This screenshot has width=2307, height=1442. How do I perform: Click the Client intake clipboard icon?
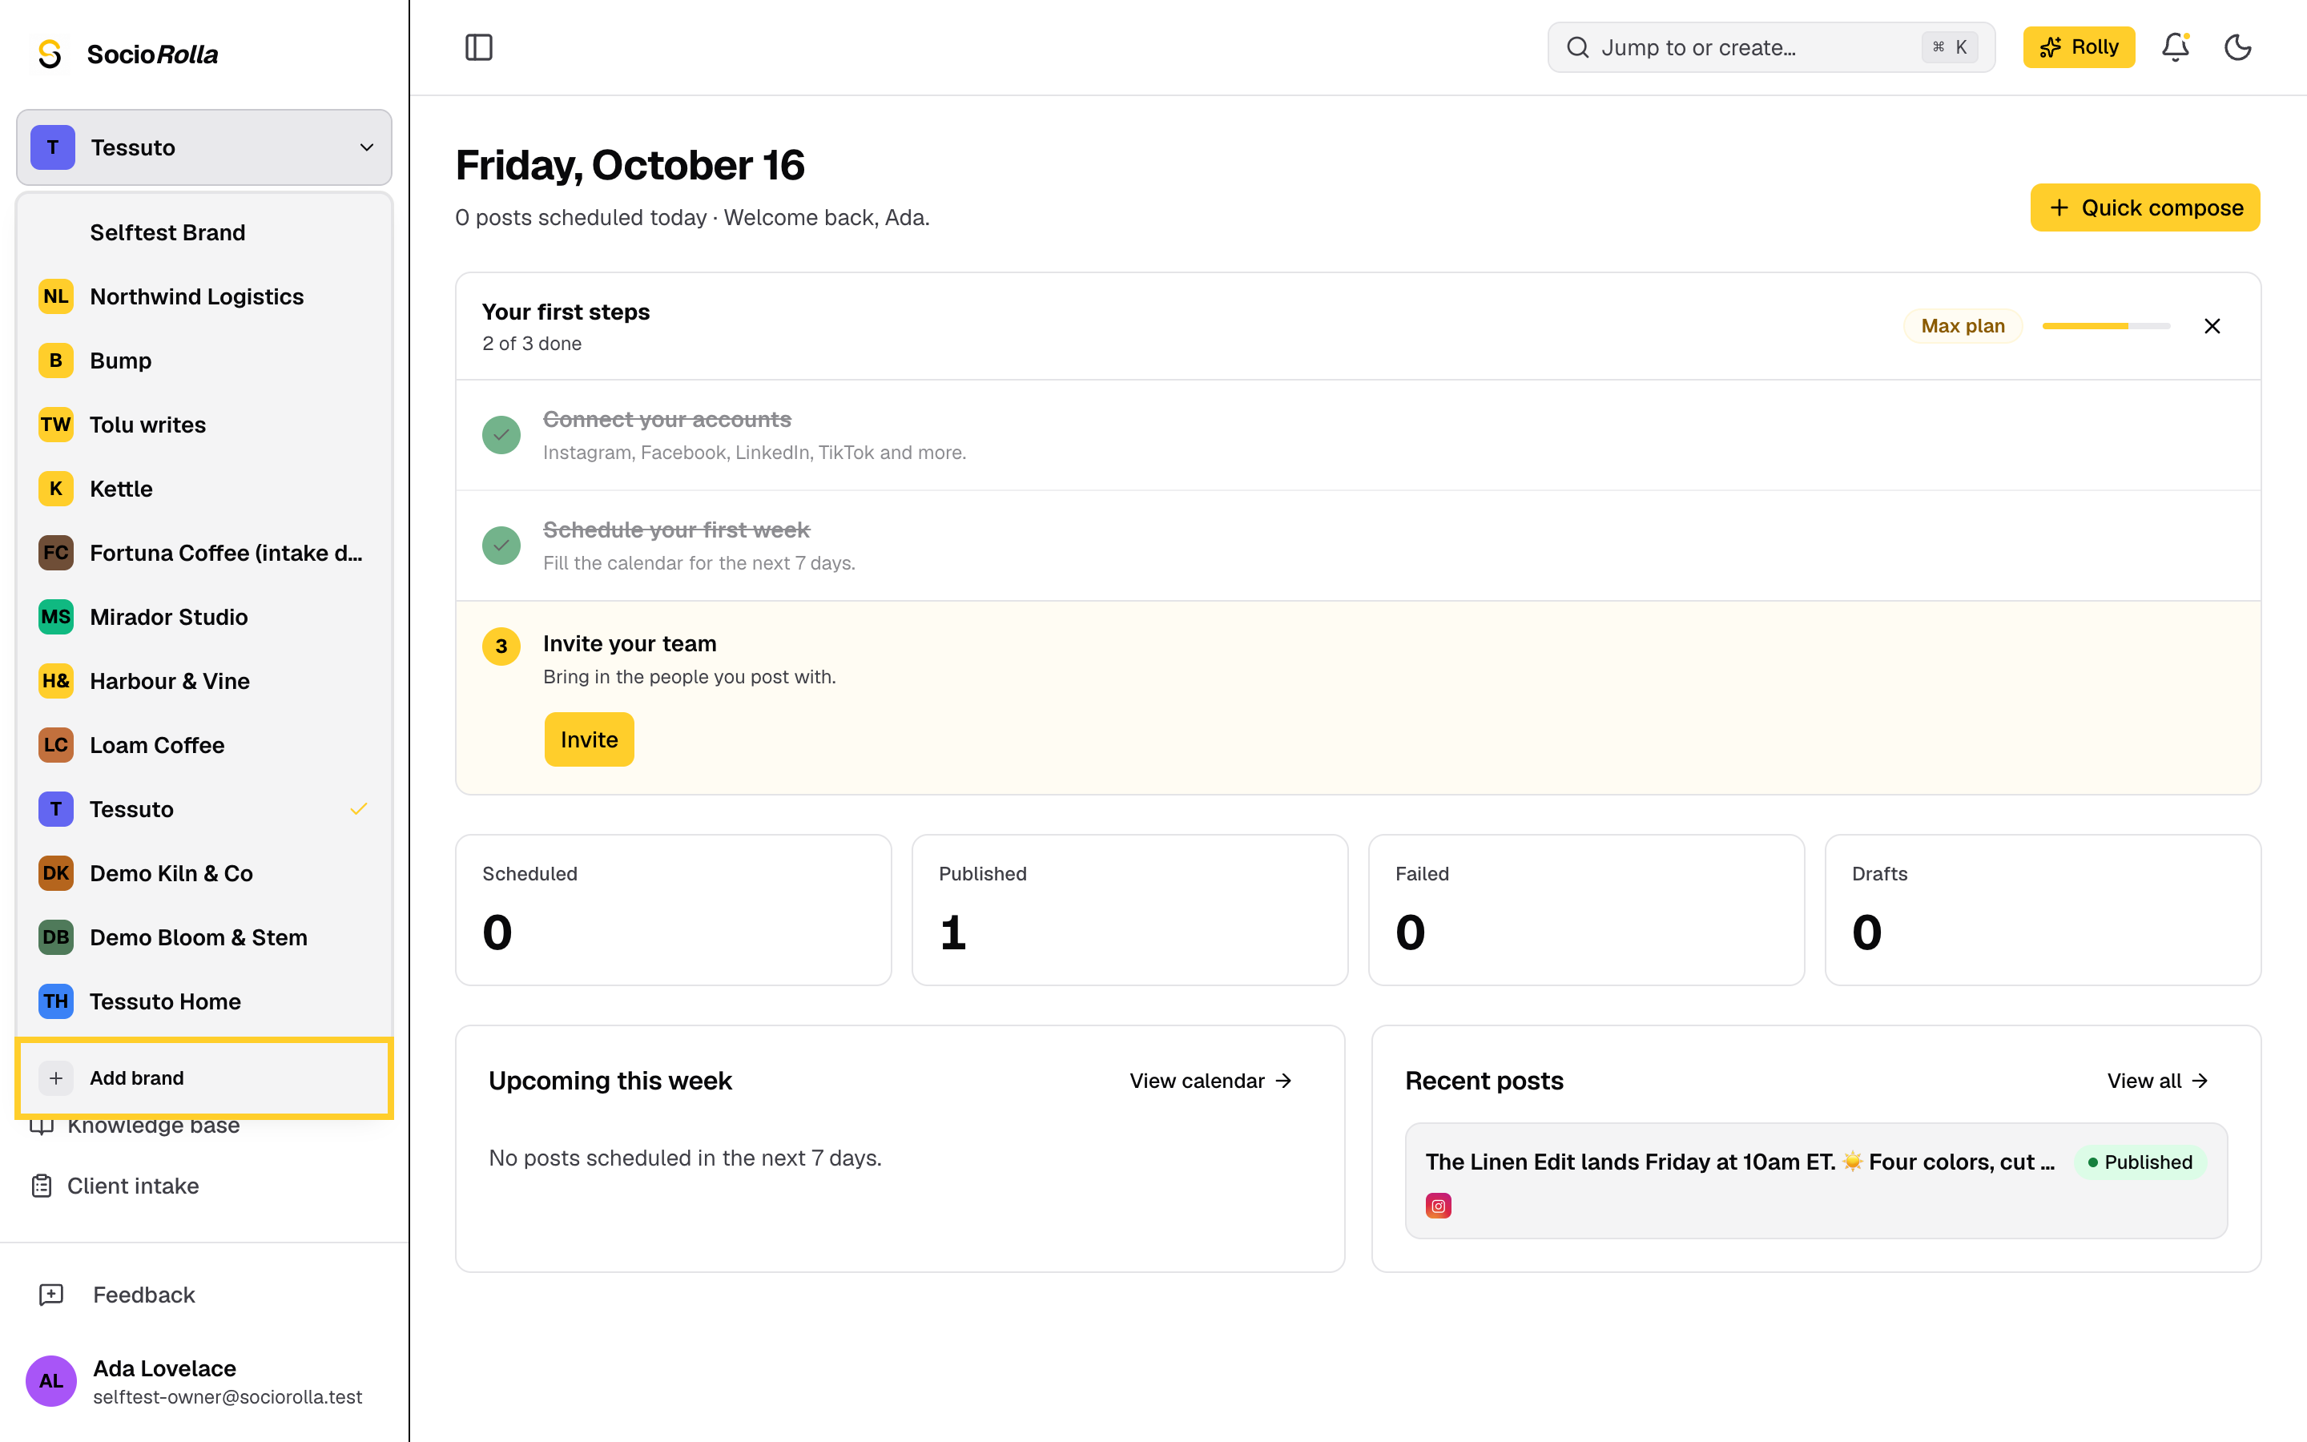41,1186
